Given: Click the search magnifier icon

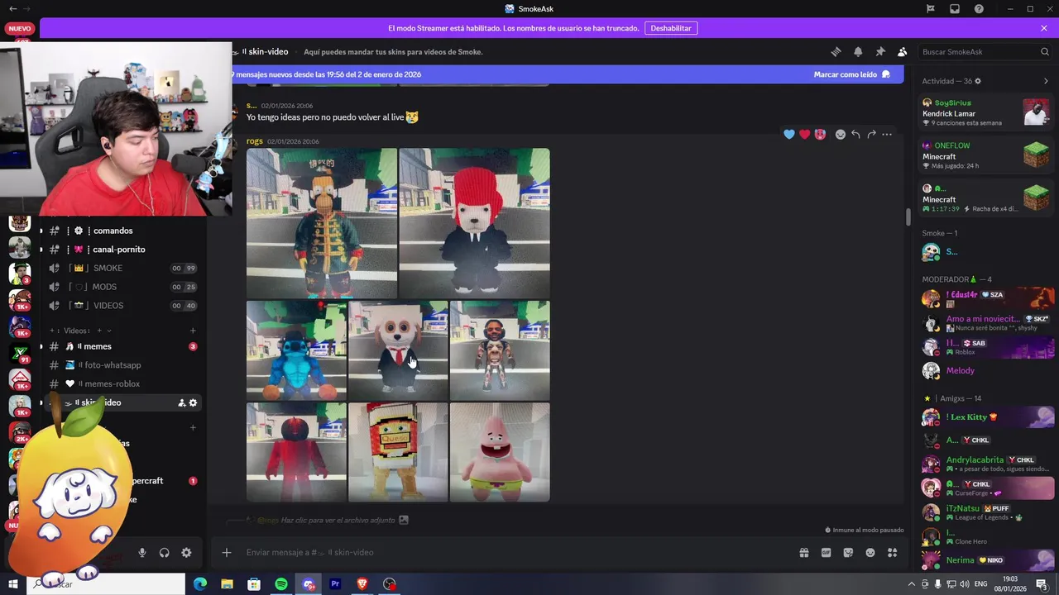Looking at the screenshot, I should 1045,51.
